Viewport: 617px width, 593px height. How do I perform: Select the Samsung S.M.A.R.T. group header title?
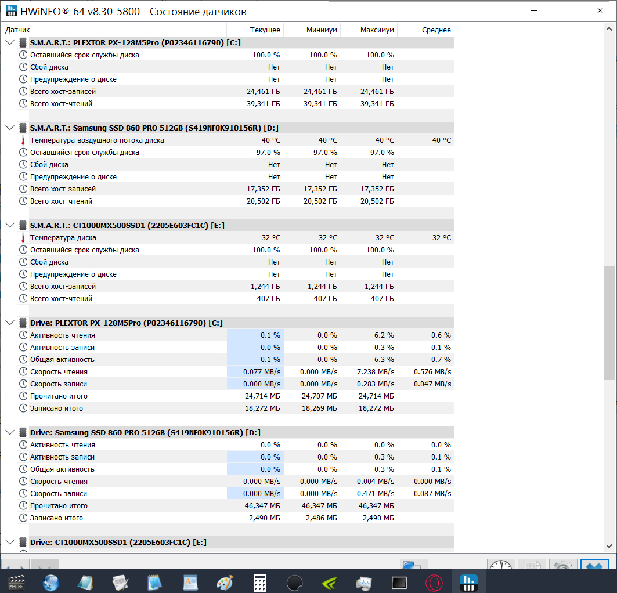[154, 128]
